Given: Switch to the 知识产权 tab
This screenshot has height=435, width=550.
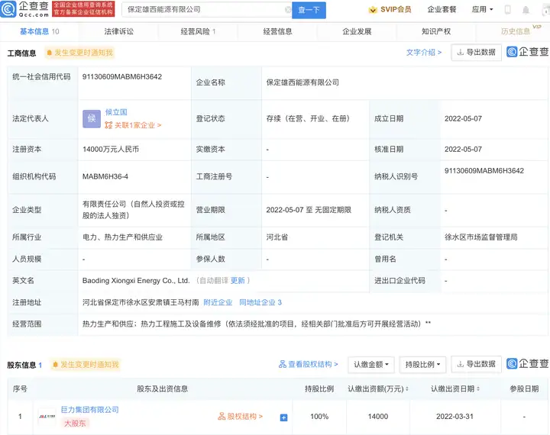Looking at the screenshot, I should coord(436,31).
